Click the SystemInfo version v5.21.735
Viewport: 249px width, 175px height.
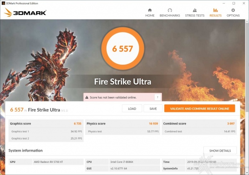coord(193,169)
